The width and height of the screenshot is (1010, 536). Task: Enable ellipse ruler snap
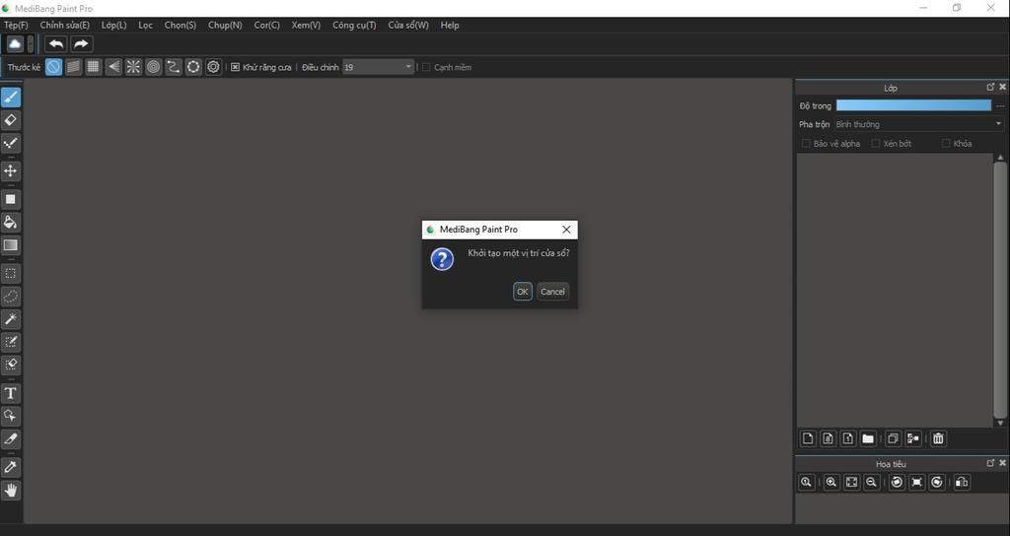point(193,67)
